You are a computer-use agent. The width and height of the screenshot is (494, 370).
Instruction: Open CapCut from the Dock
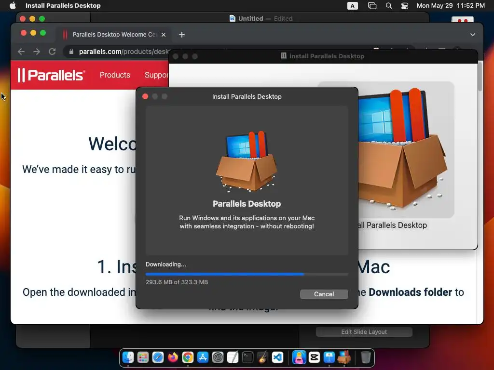(314, 357)
